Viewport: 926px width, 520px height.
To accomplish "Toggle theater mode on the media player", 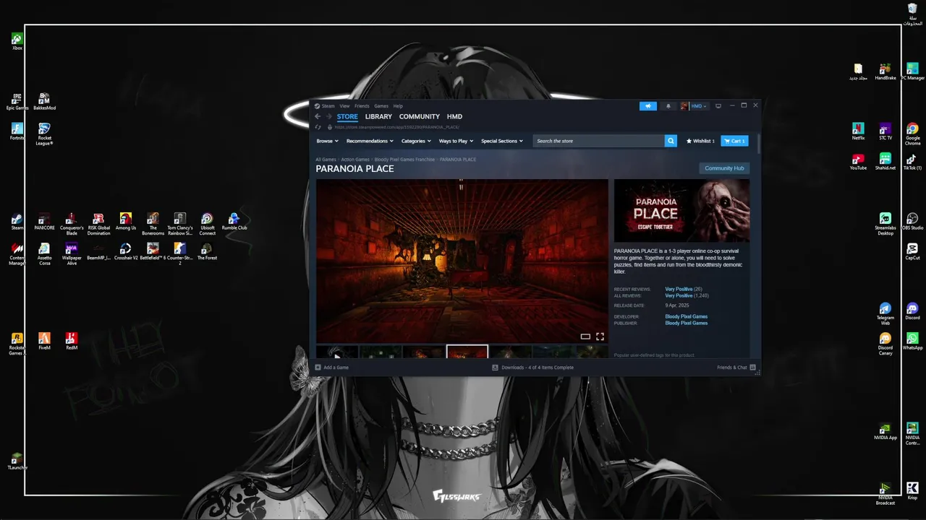I will (x=585, y=337).
